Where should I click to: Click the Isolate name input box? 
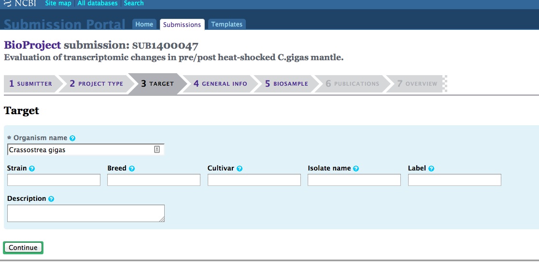354,180
